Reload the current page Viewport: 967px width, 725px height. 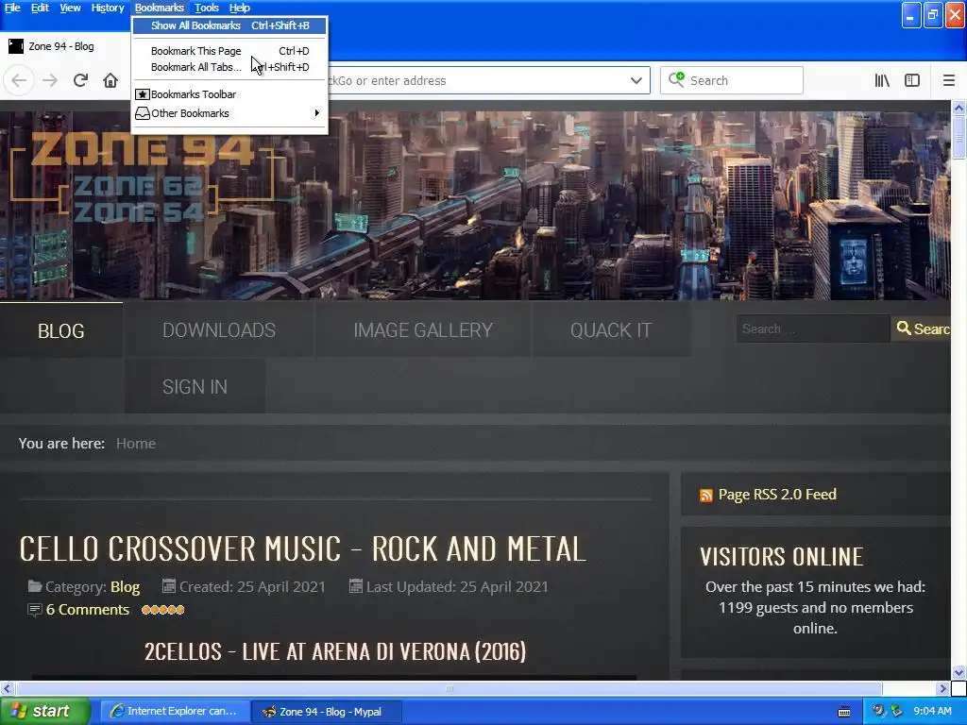tap(80, 80)
